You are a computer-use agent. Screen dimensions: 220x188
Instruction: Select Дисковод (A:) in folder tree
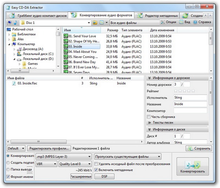tap(33, 49)
